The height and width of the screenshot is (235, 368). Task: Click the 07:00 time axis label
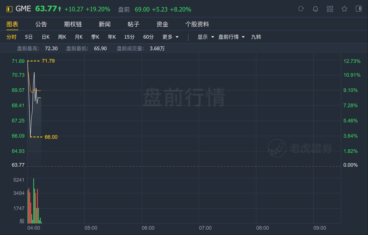(205, 228)
